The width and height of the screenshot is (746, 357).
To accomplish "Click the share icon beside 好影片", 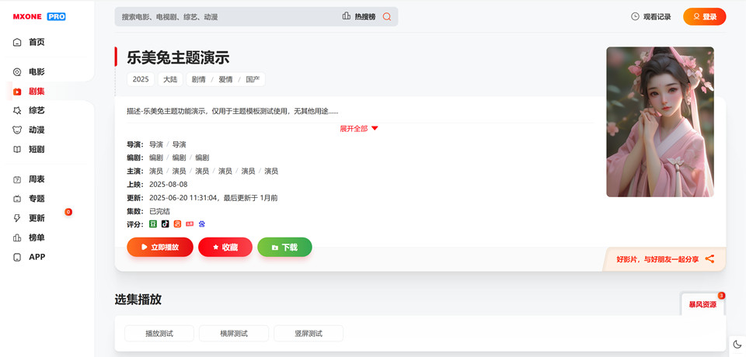I will pos(709,259).
